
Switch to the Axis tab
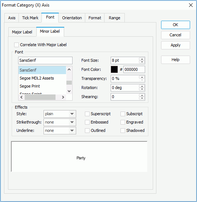point(12,18)
